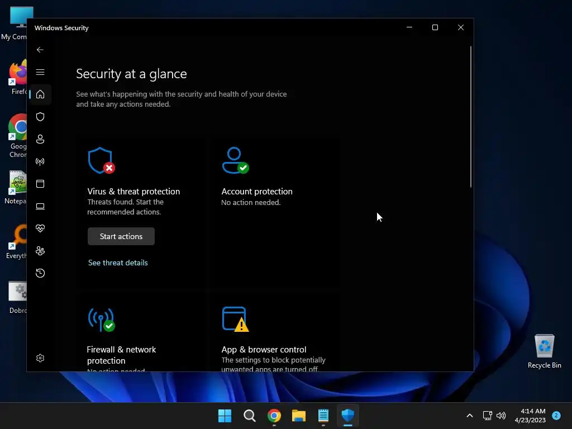572x429 pixels.
Task: Open Firewall & network sidebar antenna icon
Action: tap(40, 161)
